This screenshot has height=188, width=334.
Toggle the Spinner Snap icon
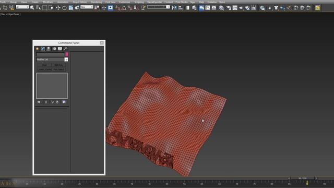[x=136, y=8]
